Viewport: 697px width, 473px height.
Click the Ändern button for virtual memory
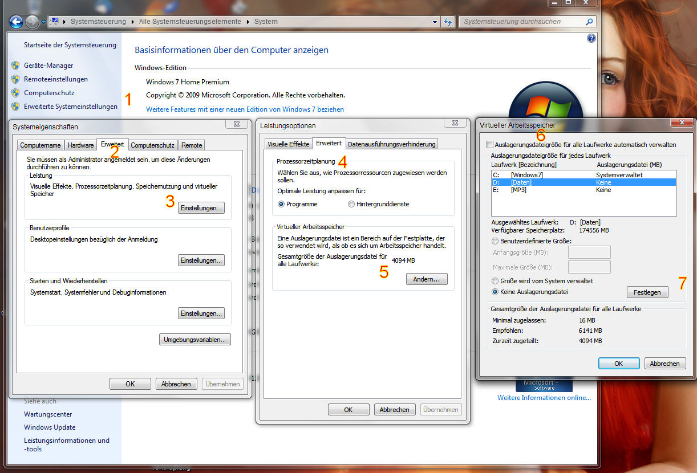427,279
